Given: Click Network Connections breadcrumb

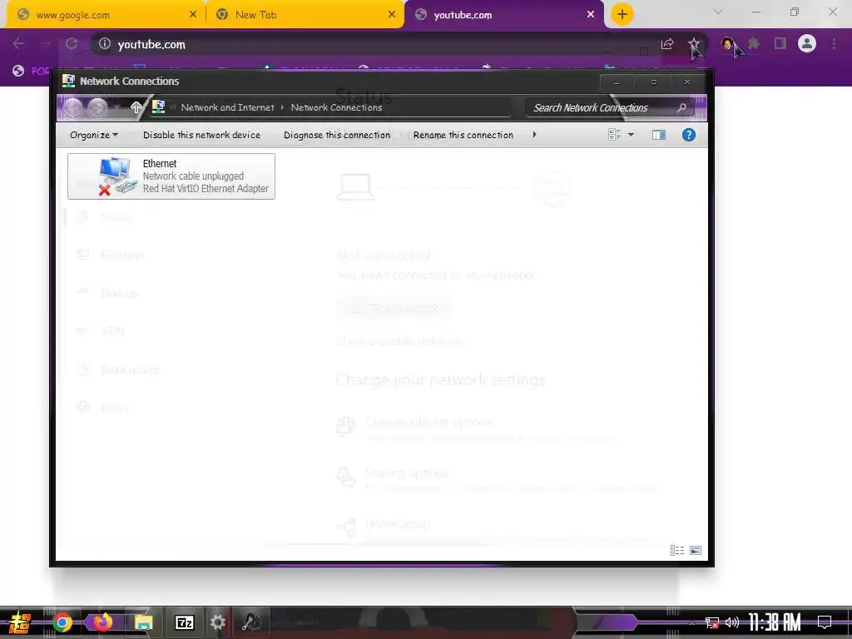Looking at the screenshot, I should click(x=336, y=107).
